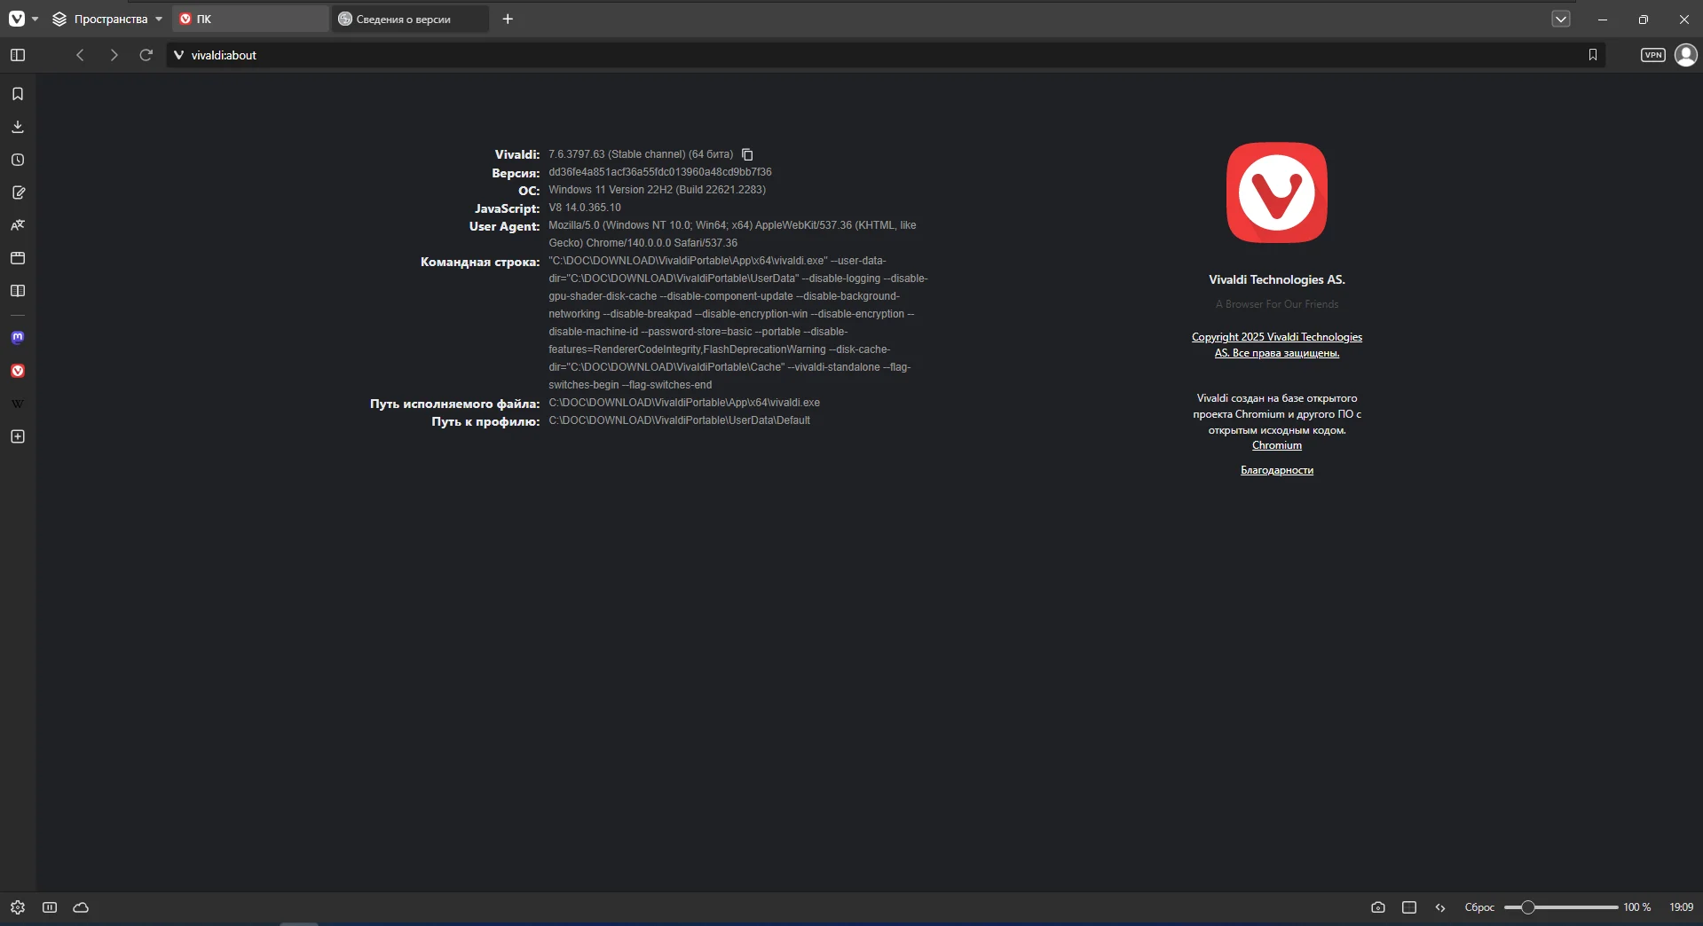Select the revision hash starting dd36fe4a
1703x926 pixels.
tap(660, 172)
